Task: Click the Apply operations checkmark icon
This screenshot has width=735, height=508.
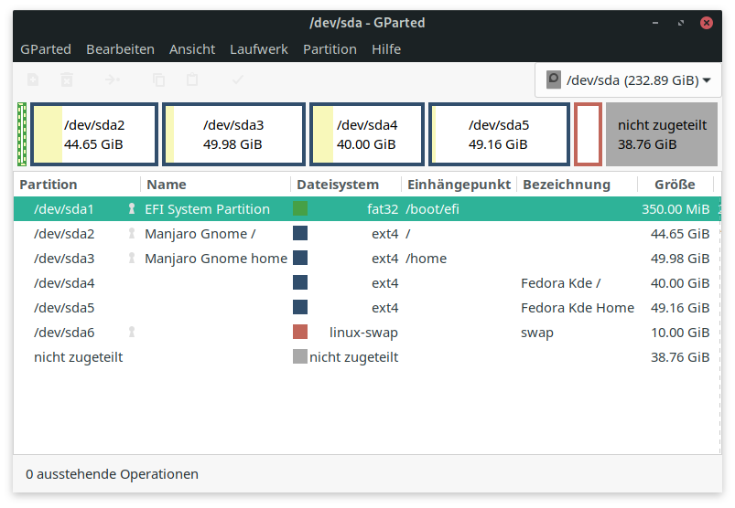Action: pyautogui.click(x=238, y=80)
